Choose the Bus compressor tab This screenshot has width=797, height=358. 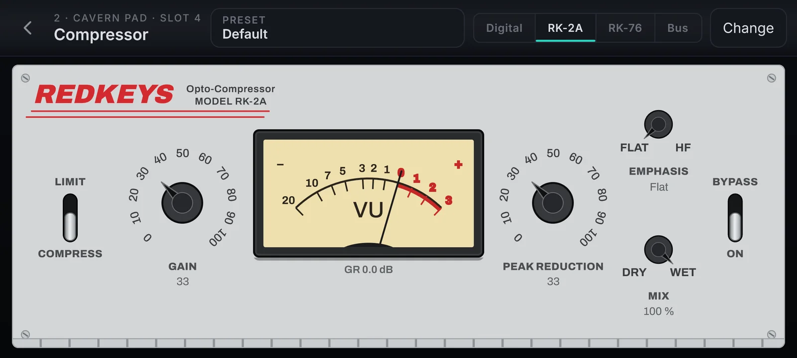pyautogui.click(x=677, y=28)
